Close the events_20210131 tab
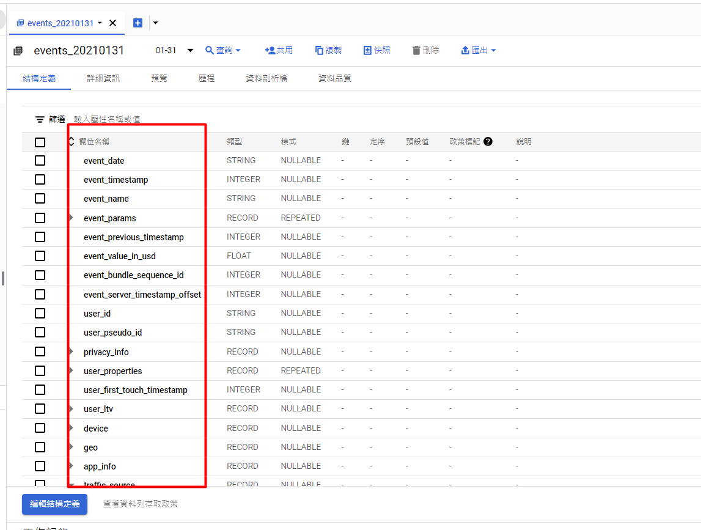Screen dimensions: 701x530 click(112, 23)
